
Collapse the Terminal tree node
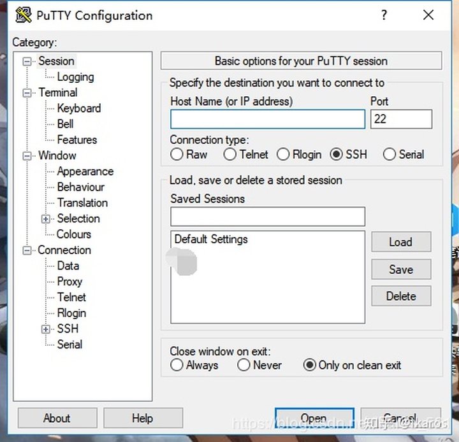click(27, 93)
